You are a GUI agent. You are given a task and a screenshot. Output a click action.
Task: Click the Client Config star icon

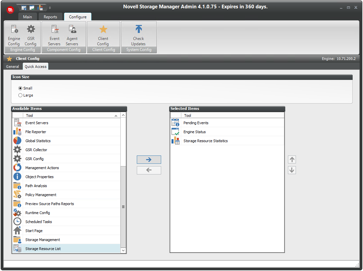click(x=103, y=30)
